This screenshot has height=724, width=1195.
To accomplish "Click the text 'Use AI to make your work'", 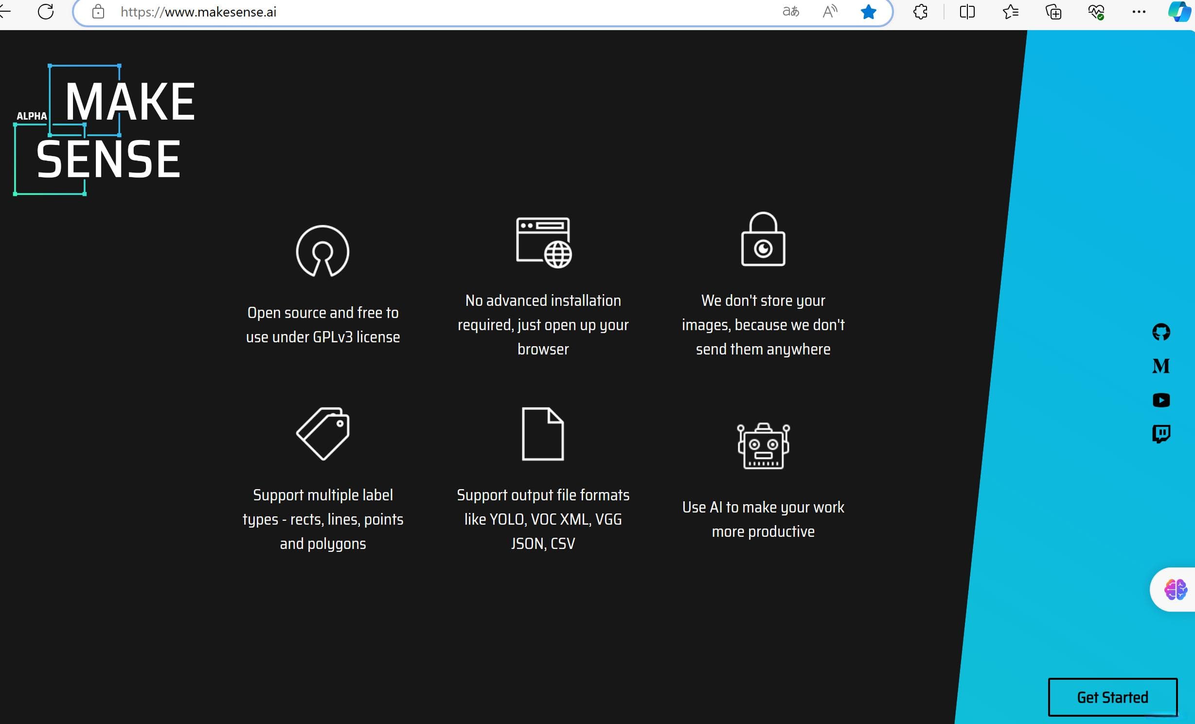I will pos(763,507).
